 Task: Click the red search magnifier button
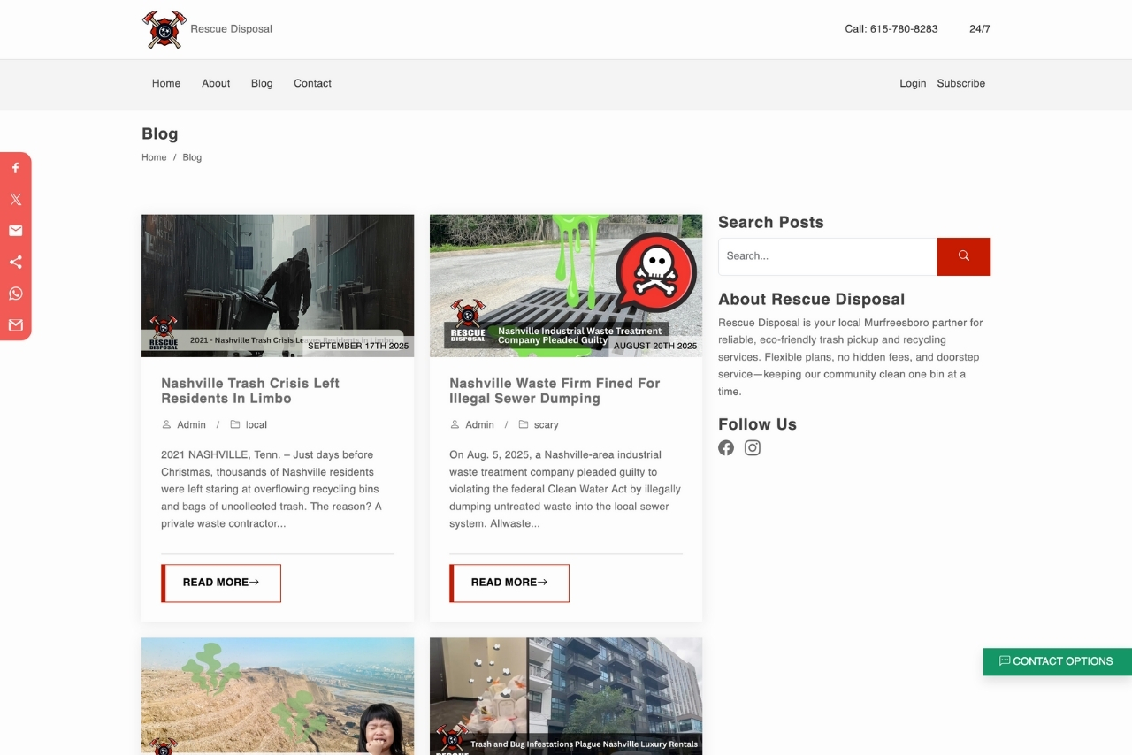[963, 256]
